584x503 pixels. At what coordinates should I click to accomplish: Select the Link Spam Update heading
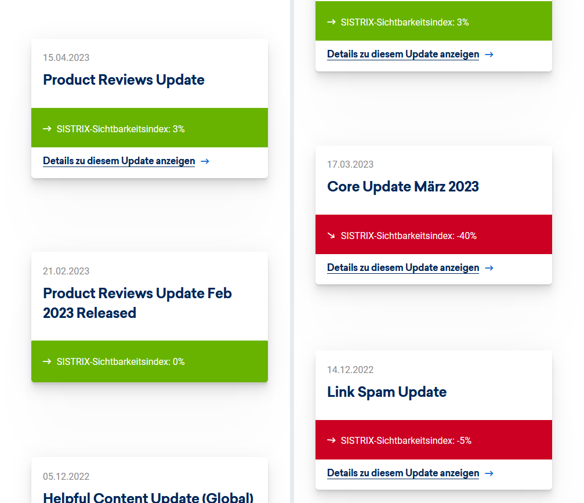coord(386,392)
